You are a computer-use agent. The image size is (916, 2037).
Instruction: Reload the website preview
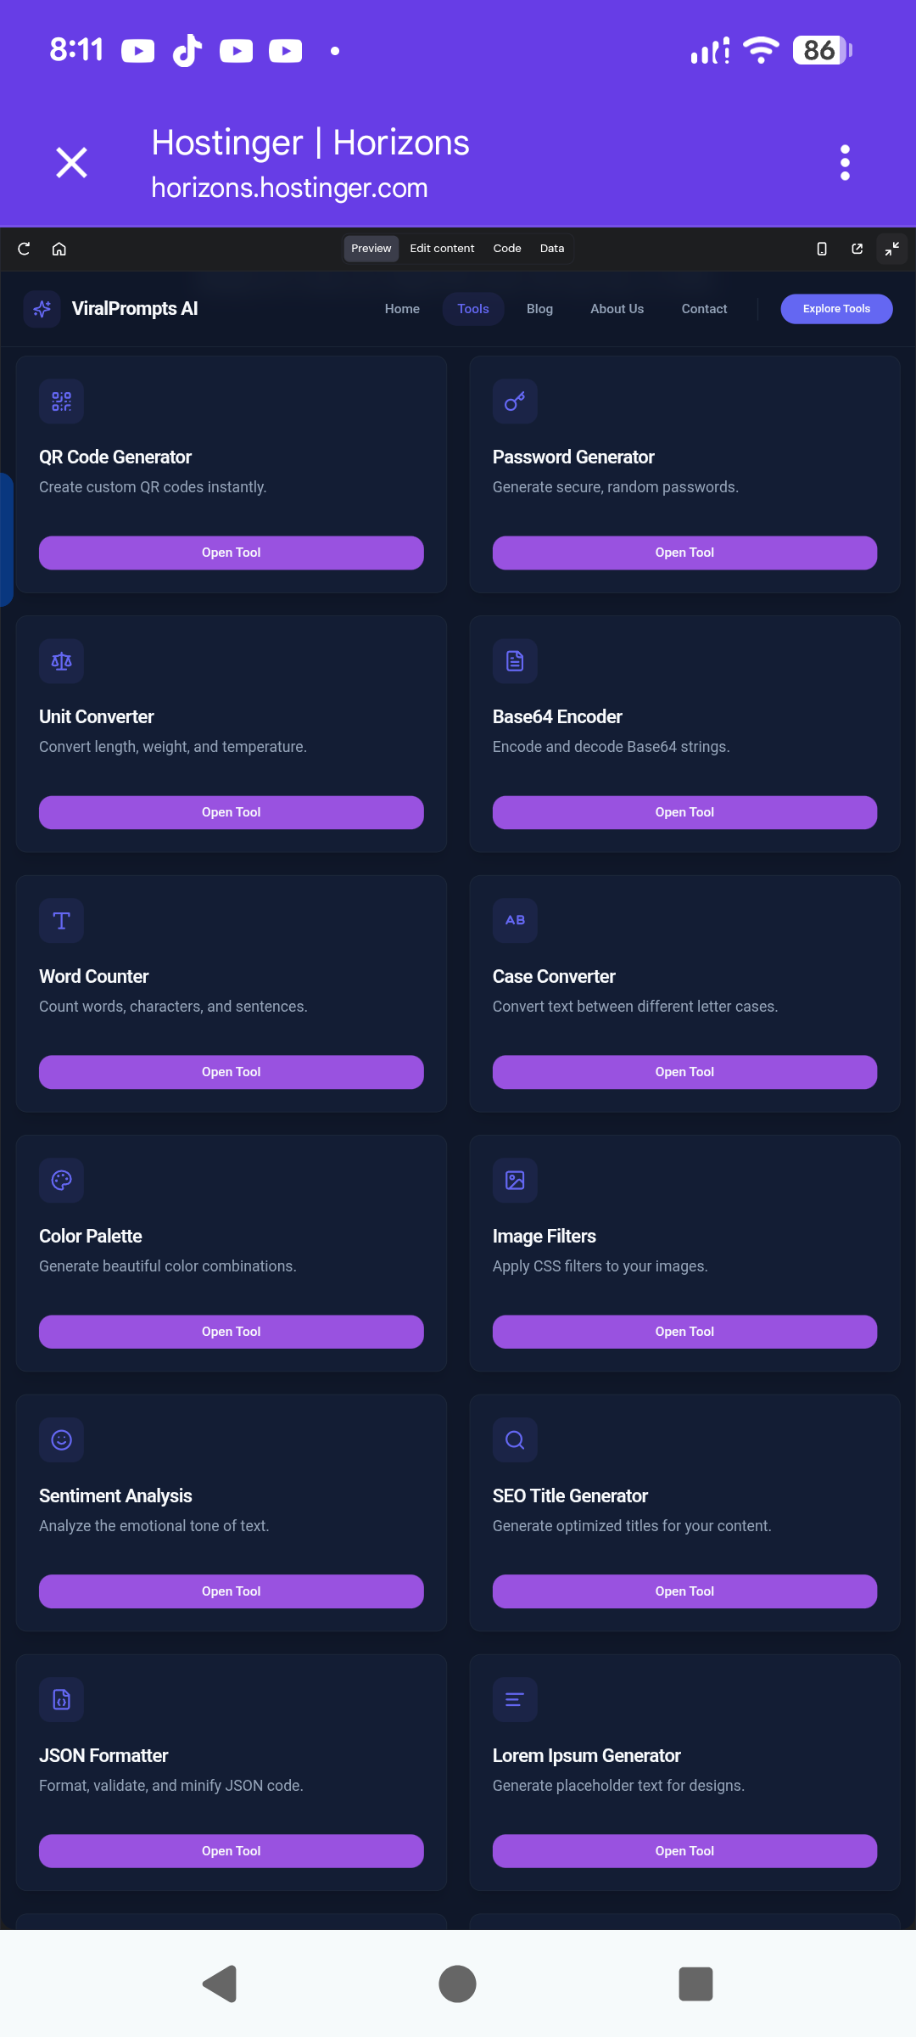[24, 248]
